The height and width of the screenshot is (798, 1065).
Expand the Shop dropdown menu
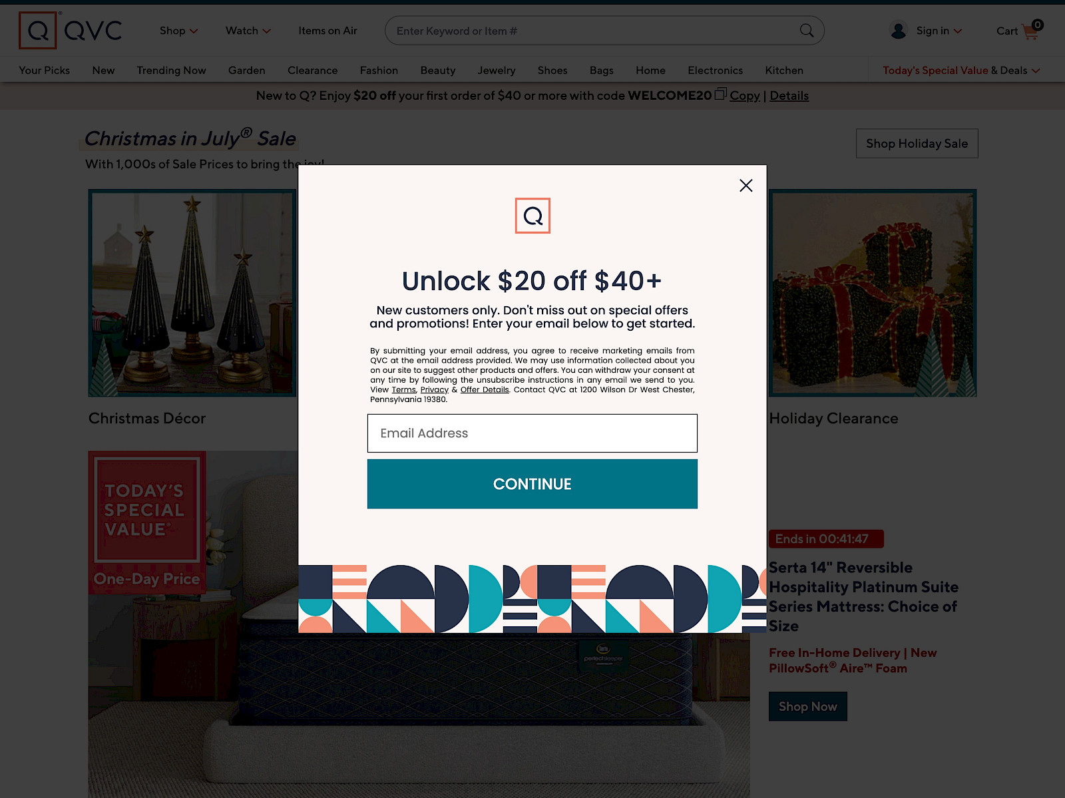tap(178, 31)
